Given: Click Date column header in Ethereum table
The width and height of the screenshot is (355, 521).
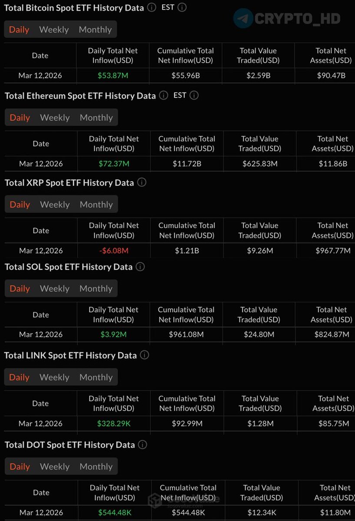Looking at the screenshot, I should click(x=41, y=144).
